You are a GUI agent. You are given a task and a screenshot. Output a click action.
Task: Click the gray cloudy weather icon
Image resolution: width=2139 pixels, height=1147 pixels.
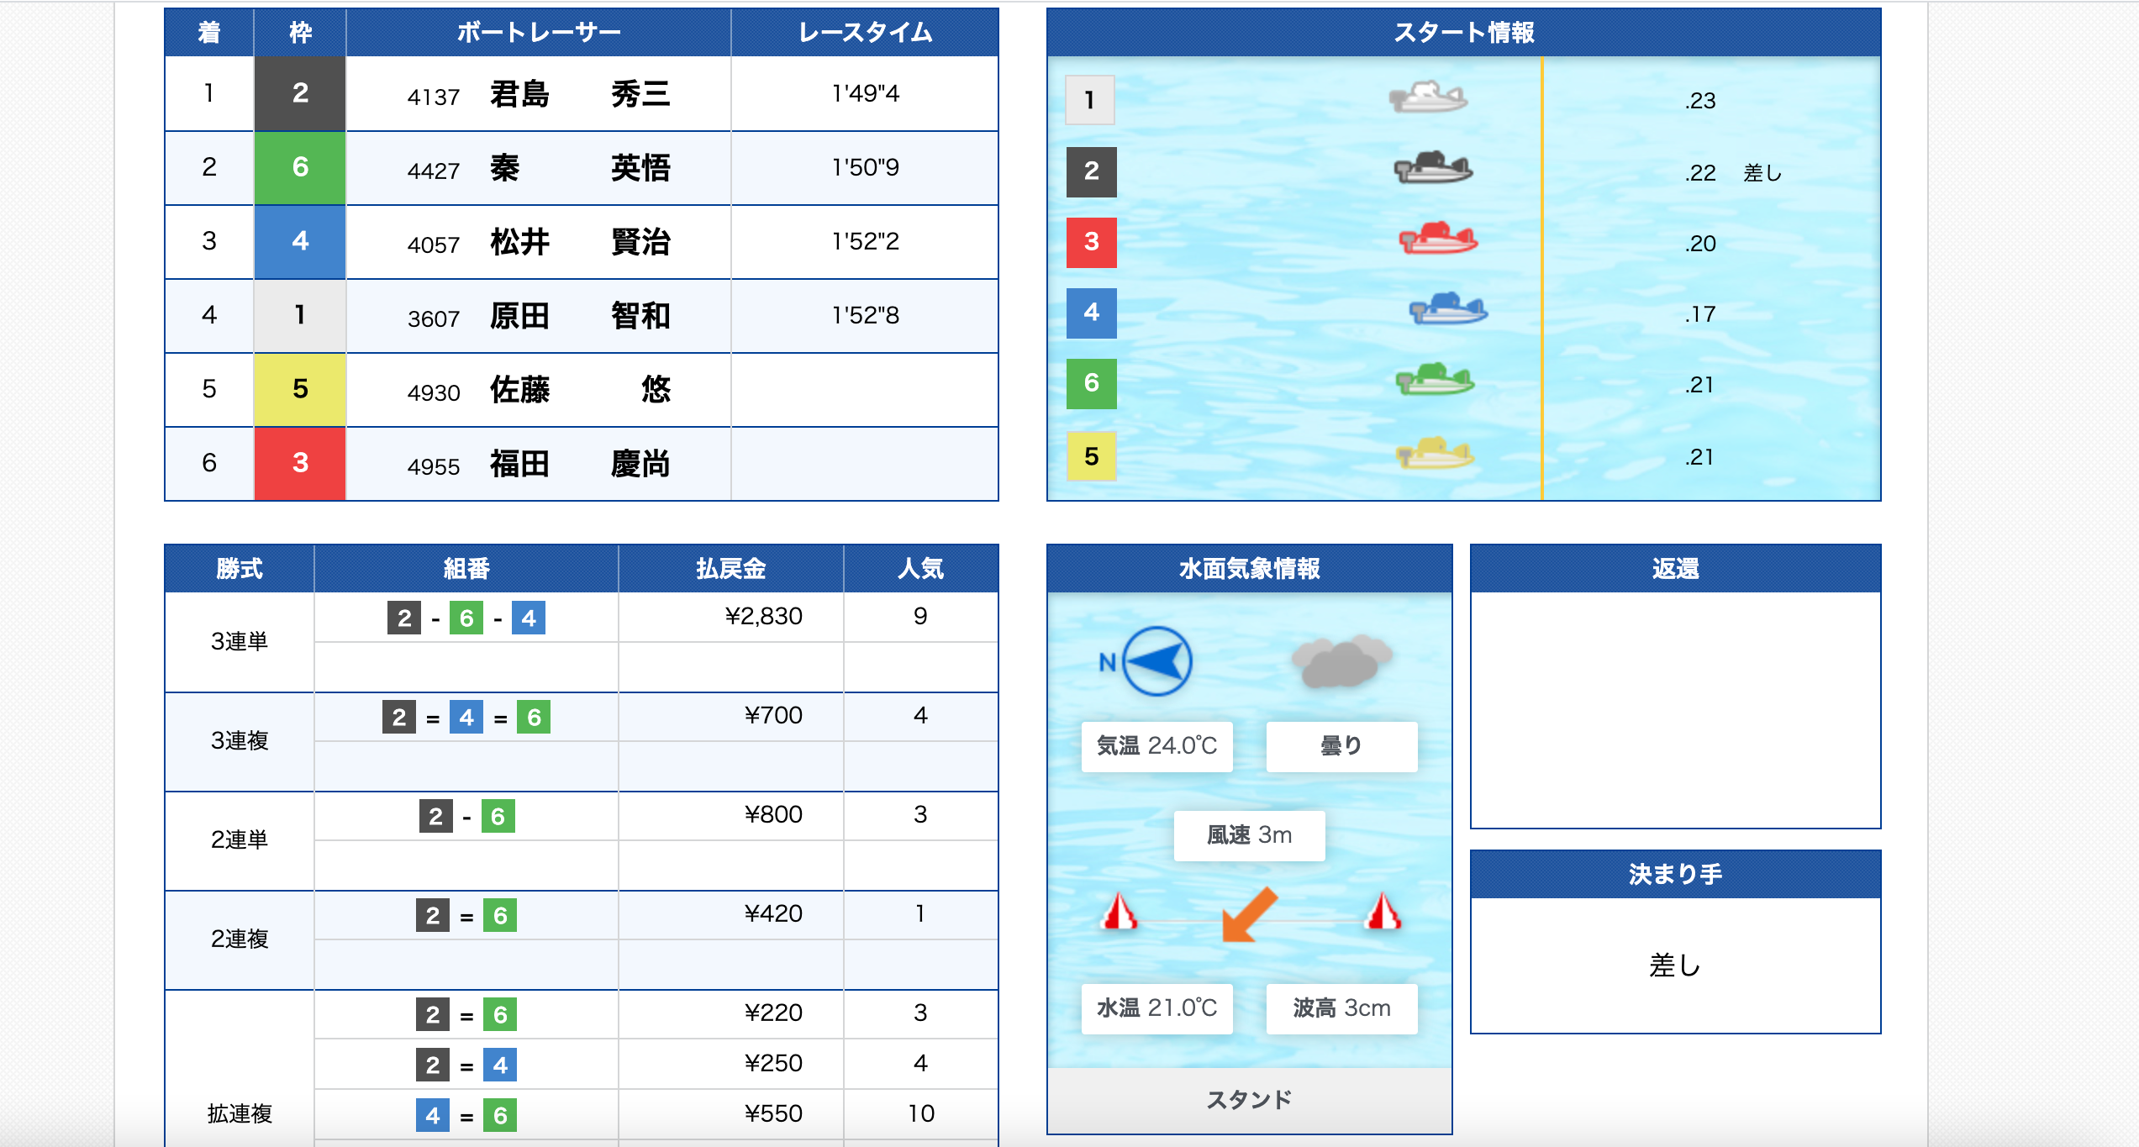1341,661
